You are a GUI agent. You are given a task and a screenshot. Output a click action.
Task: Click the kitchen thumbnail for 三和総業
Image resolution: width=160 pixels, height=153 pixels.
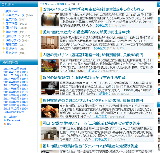[50, 134]
